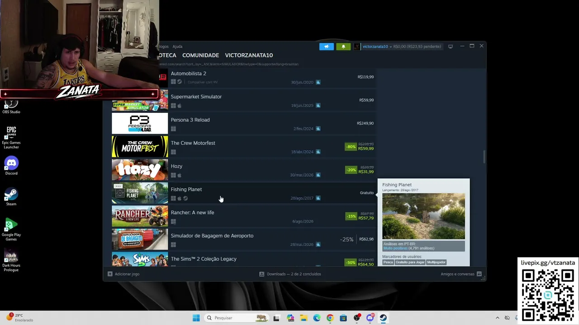
Task: Open Supermarket Simulator game thumbnail
Action: tap(140, 100)
